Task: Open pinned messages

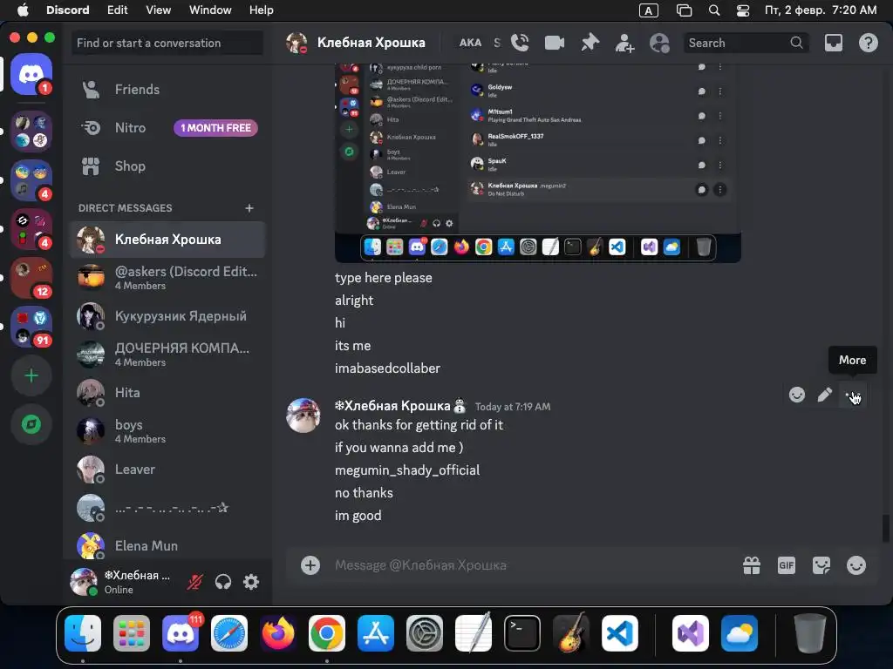Action: pyautogui.click(x=590, y=43)
